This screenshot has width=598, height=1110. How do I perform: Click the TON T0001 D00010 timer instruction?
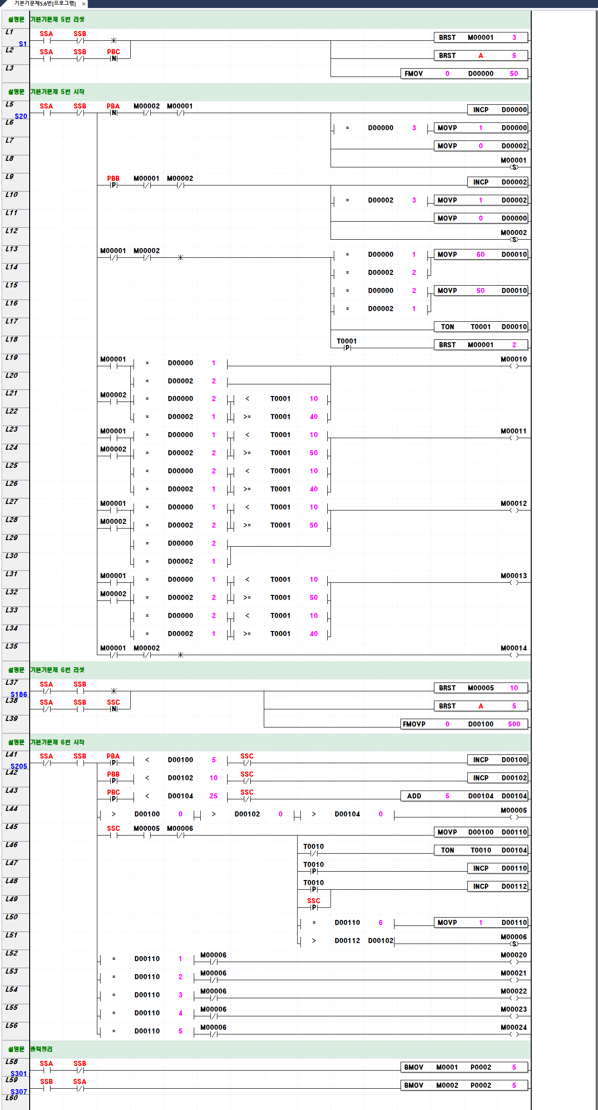(x=481, y=327)
